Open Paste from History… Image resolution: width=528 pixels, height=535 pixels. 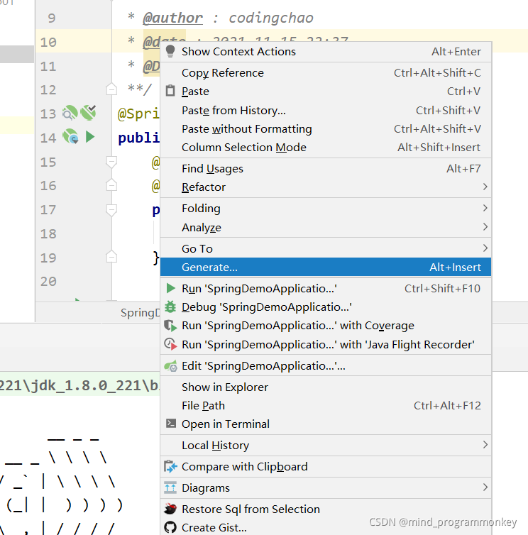pos(326,110)
